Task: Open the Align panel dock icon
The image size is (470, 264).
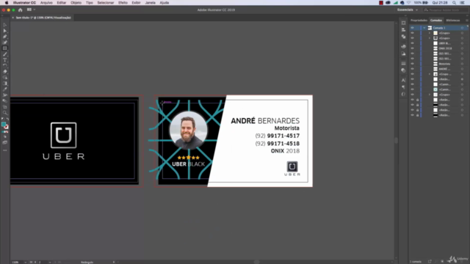Action: pyautogui.click(x=403, y=29)
